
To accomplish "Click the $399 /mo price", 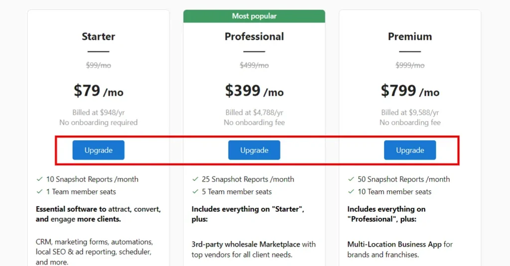I will 254,90.
